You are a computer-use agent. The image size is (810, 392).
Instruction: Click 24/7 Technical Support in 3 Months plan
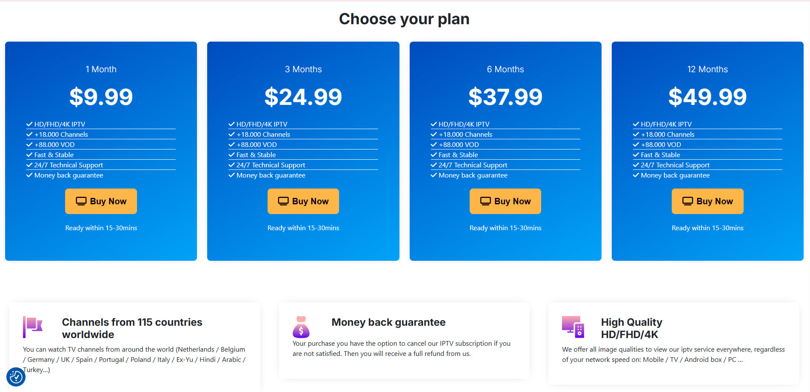pyautogui.click(x=271, y=165)
